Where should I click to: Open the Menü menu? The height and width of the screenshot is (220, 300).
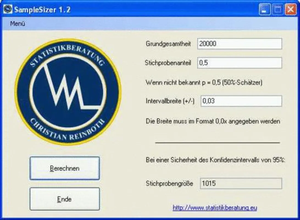(17, 24)
